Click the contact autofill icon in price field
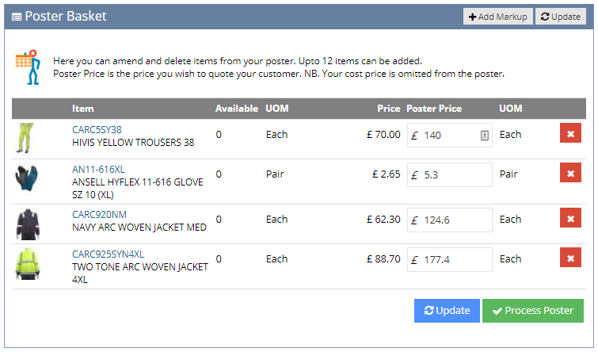The height and width of the screenshot is (352, 598). click(x=485, y=135)
